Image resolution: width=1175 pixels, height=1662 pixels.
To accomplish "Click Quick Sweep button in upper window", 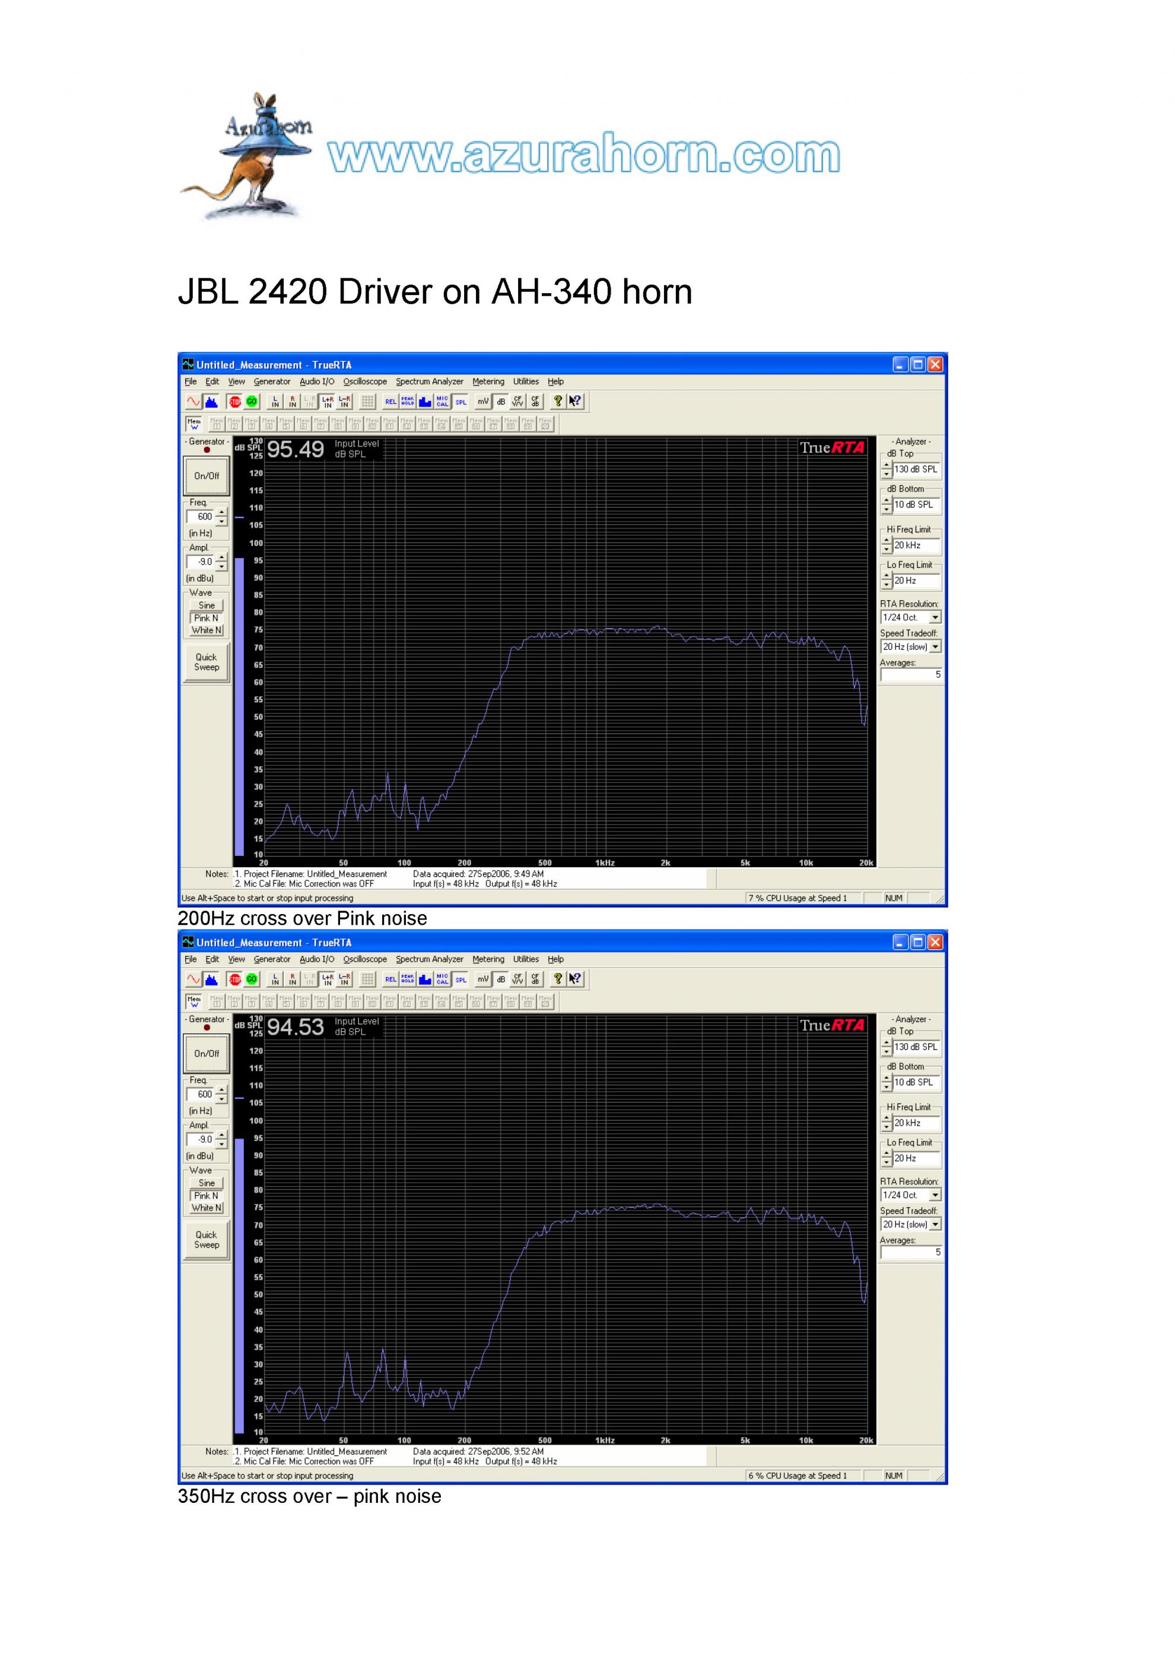I will coord(207,662).
